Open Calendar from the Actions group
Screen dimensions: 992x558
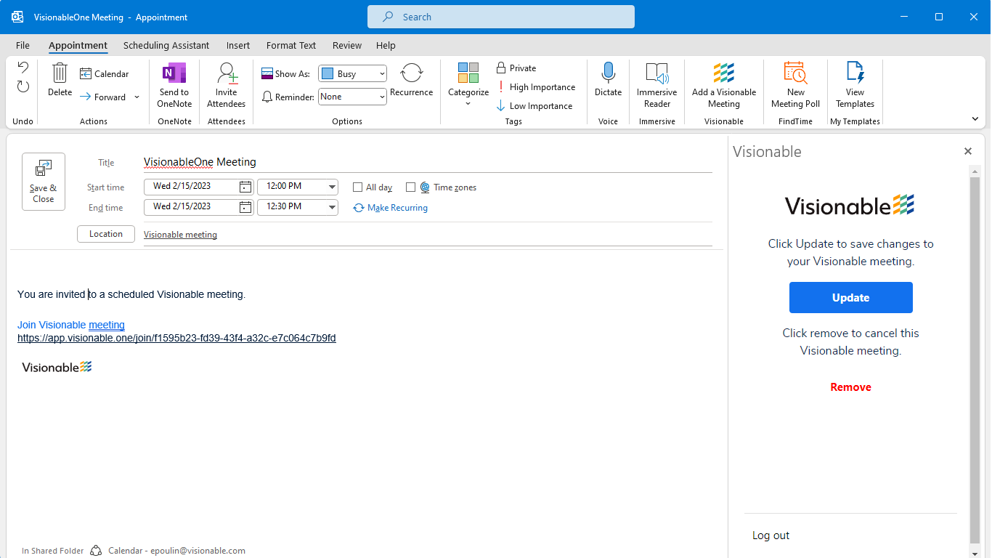pos(105,73)
